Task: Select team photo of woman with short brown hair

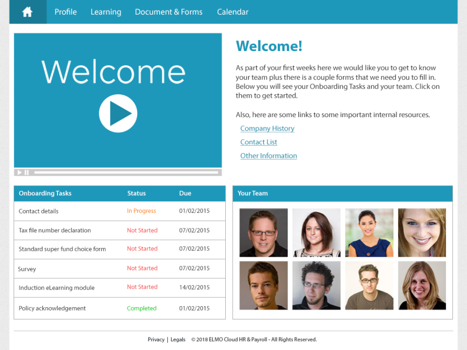Action: (316, 233)
